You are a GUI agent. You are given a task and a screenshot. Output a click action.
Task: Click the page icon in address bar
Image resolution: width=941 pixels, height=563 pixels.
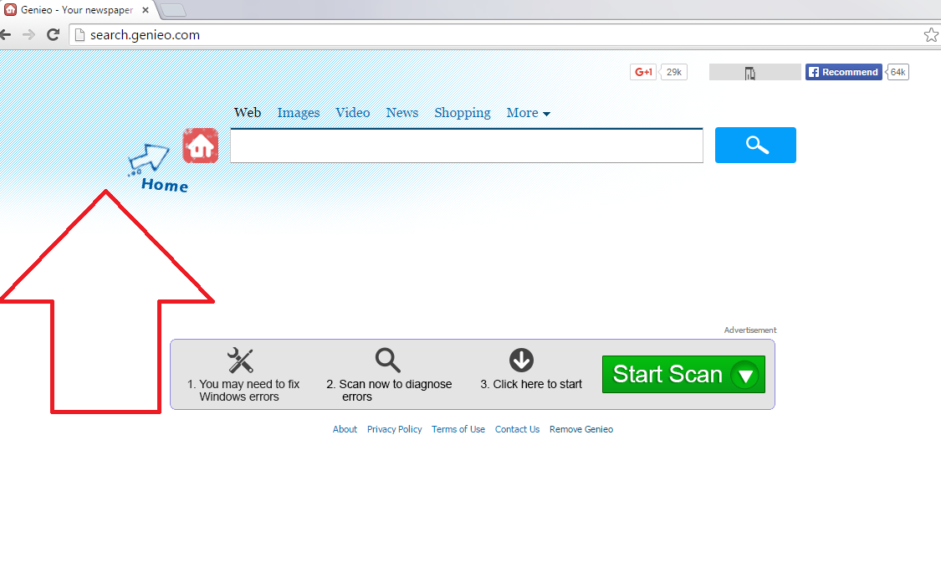[79, 35]
